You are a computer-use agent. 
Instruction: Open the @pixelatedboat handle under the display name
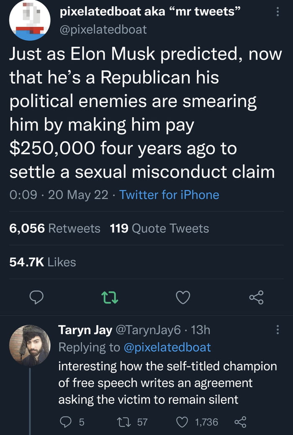point(104,29)
